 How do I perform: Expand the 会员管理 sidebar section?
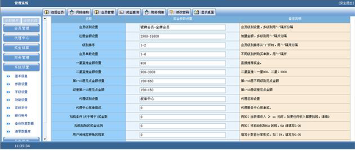tap(22, 28)
